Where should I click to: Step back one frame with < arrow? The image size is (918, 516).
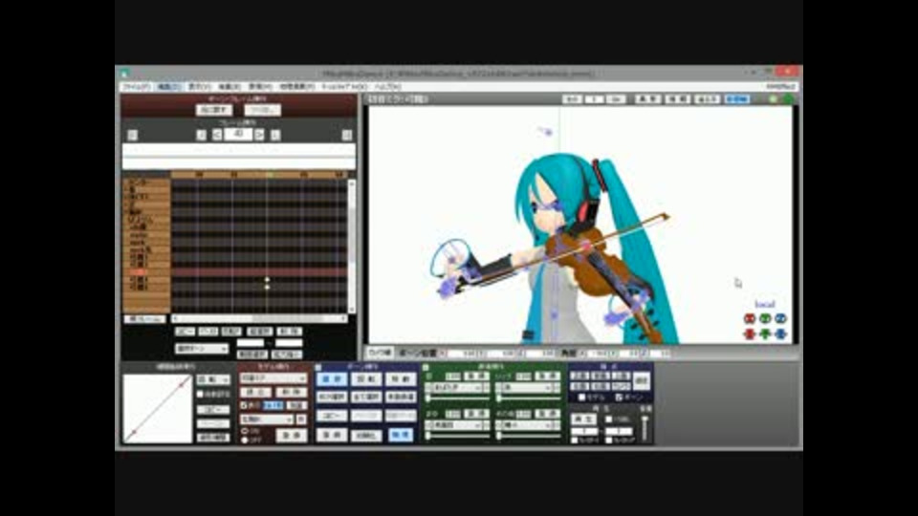pyautogui.click(x=217, y=135)
